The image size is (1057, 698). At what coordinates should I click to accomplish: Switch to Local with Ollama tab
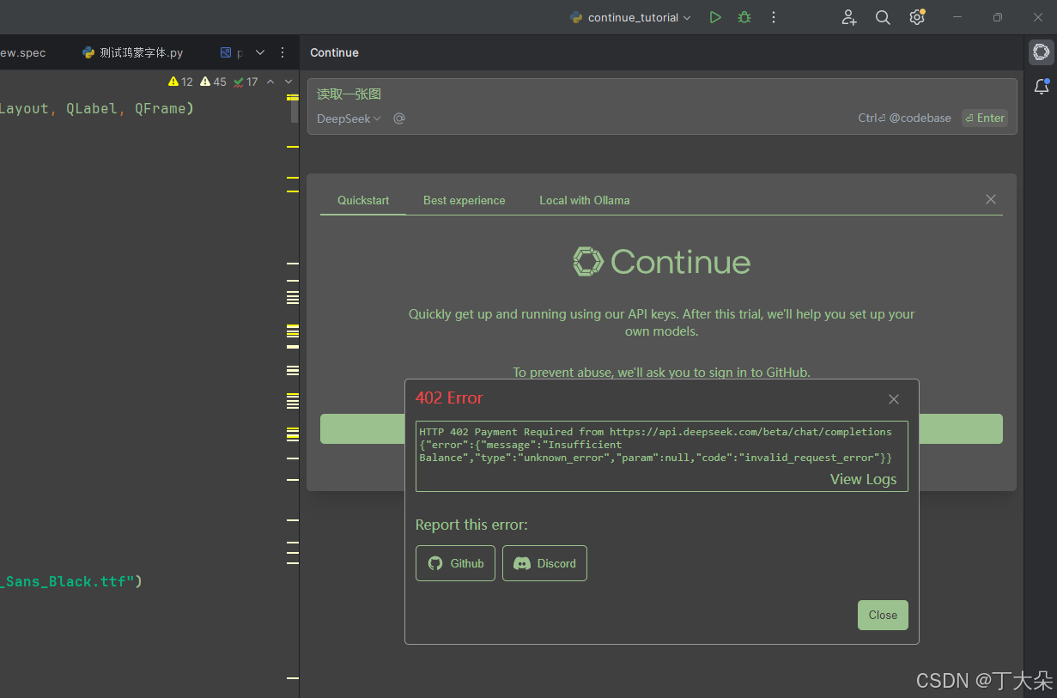(585, 200)
